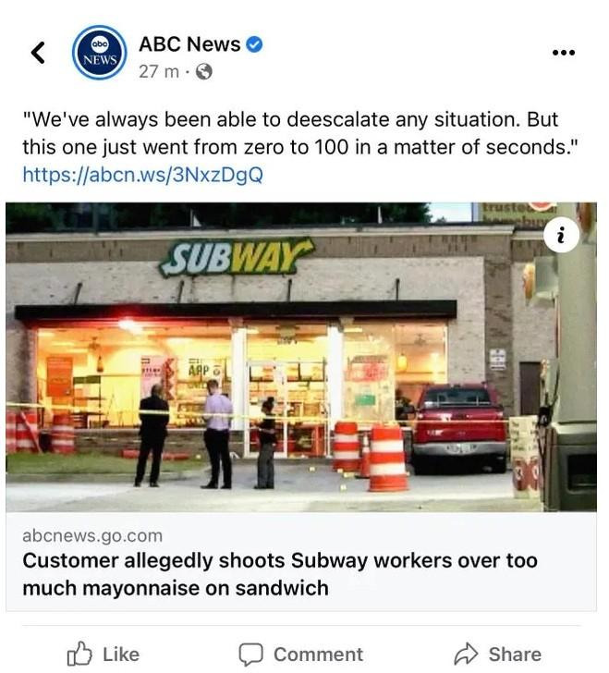Open the three-dot post options menu
Viewport: 609px width, 673px height.
pos(564,53)
